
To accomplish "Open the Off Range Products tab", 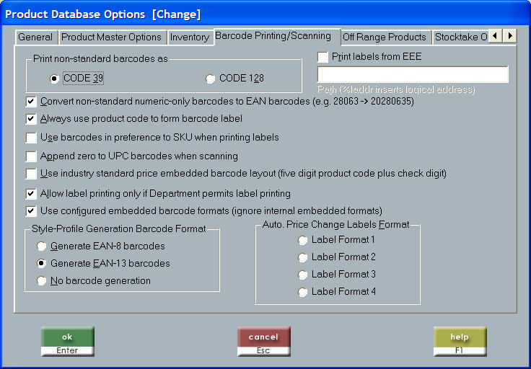I will 385,37.
